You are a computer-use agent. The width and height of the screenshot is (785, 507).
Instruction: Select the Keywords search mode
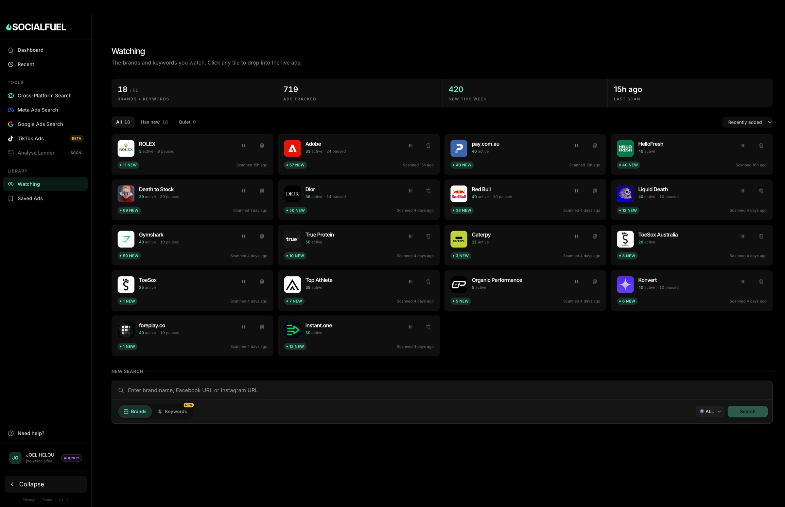[172, 412]
